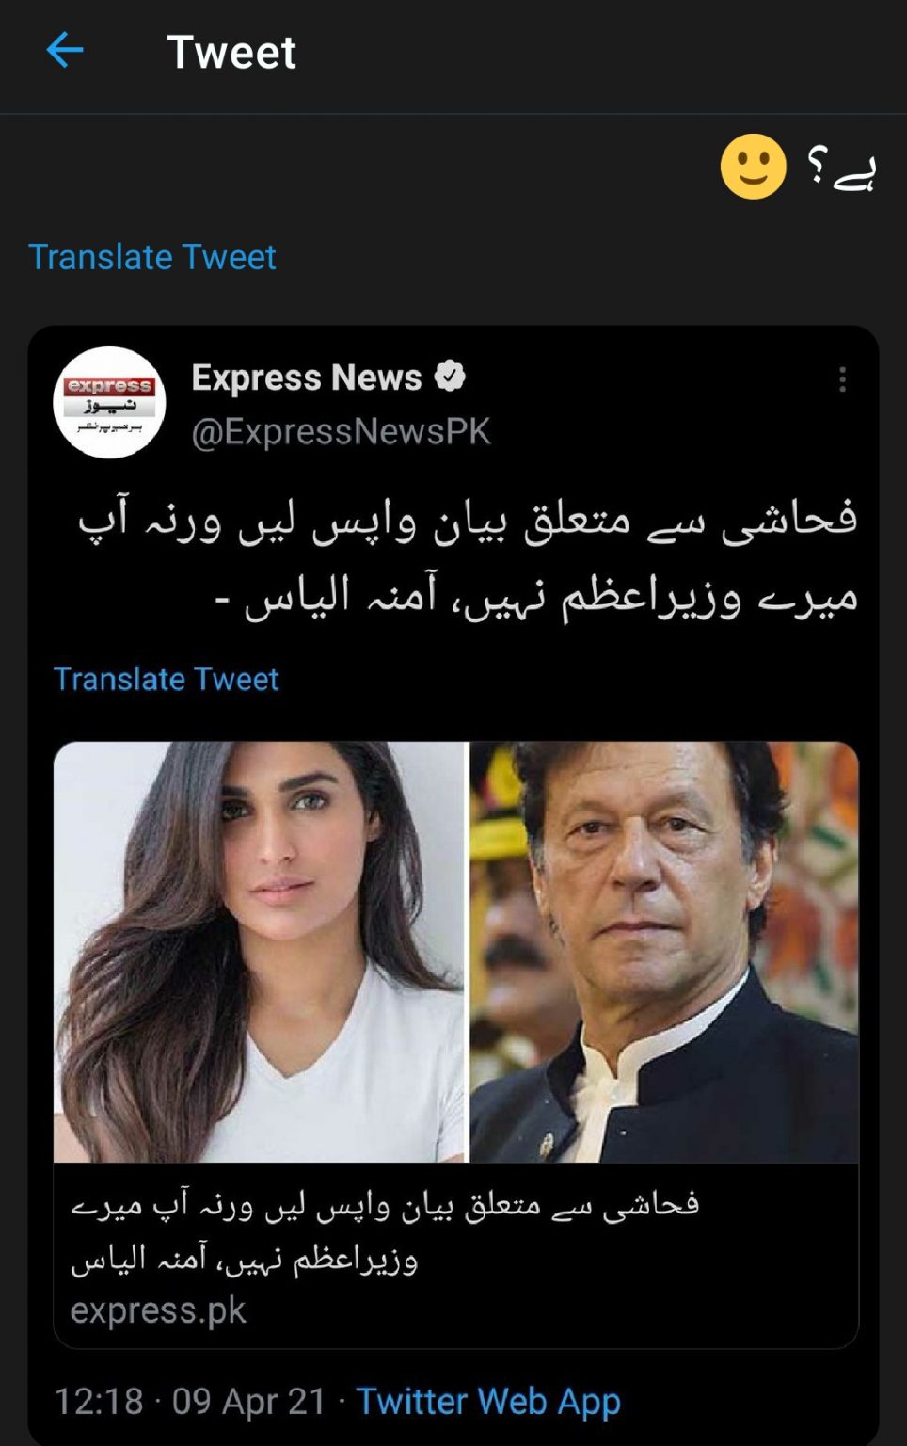Tap the smiley emoji in the tweet
This screenshot has width=907, height=1446.
point(753,167)
